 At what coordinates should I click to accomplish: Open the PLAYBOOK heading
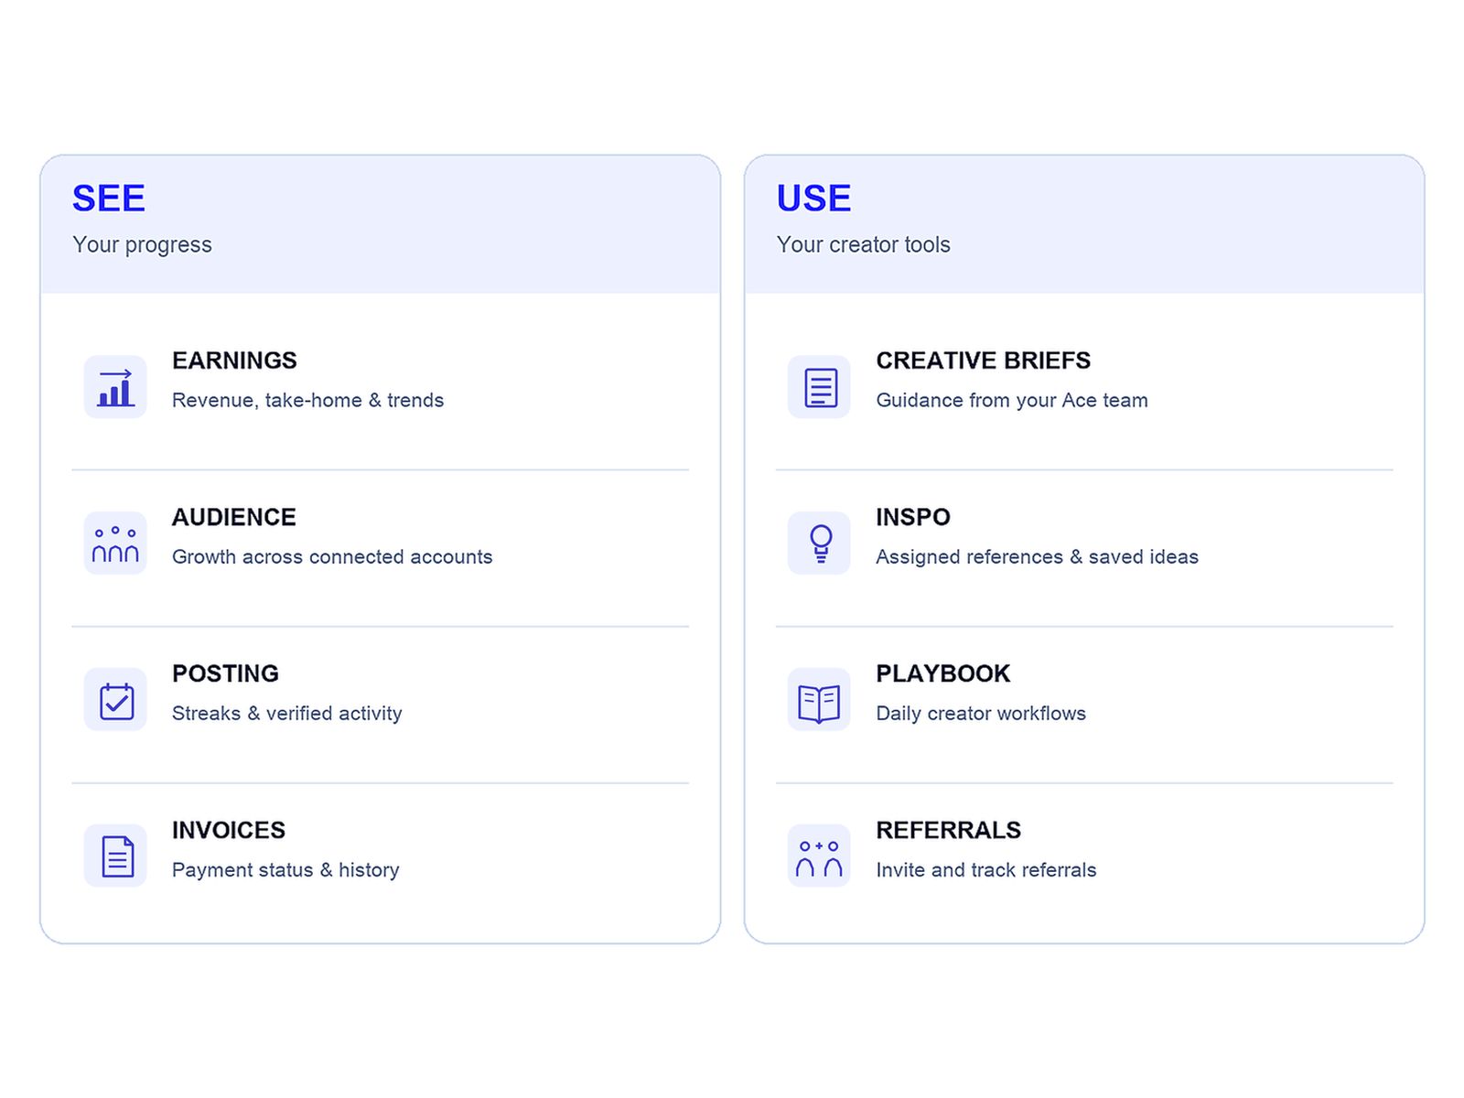(x=943, y=673)
